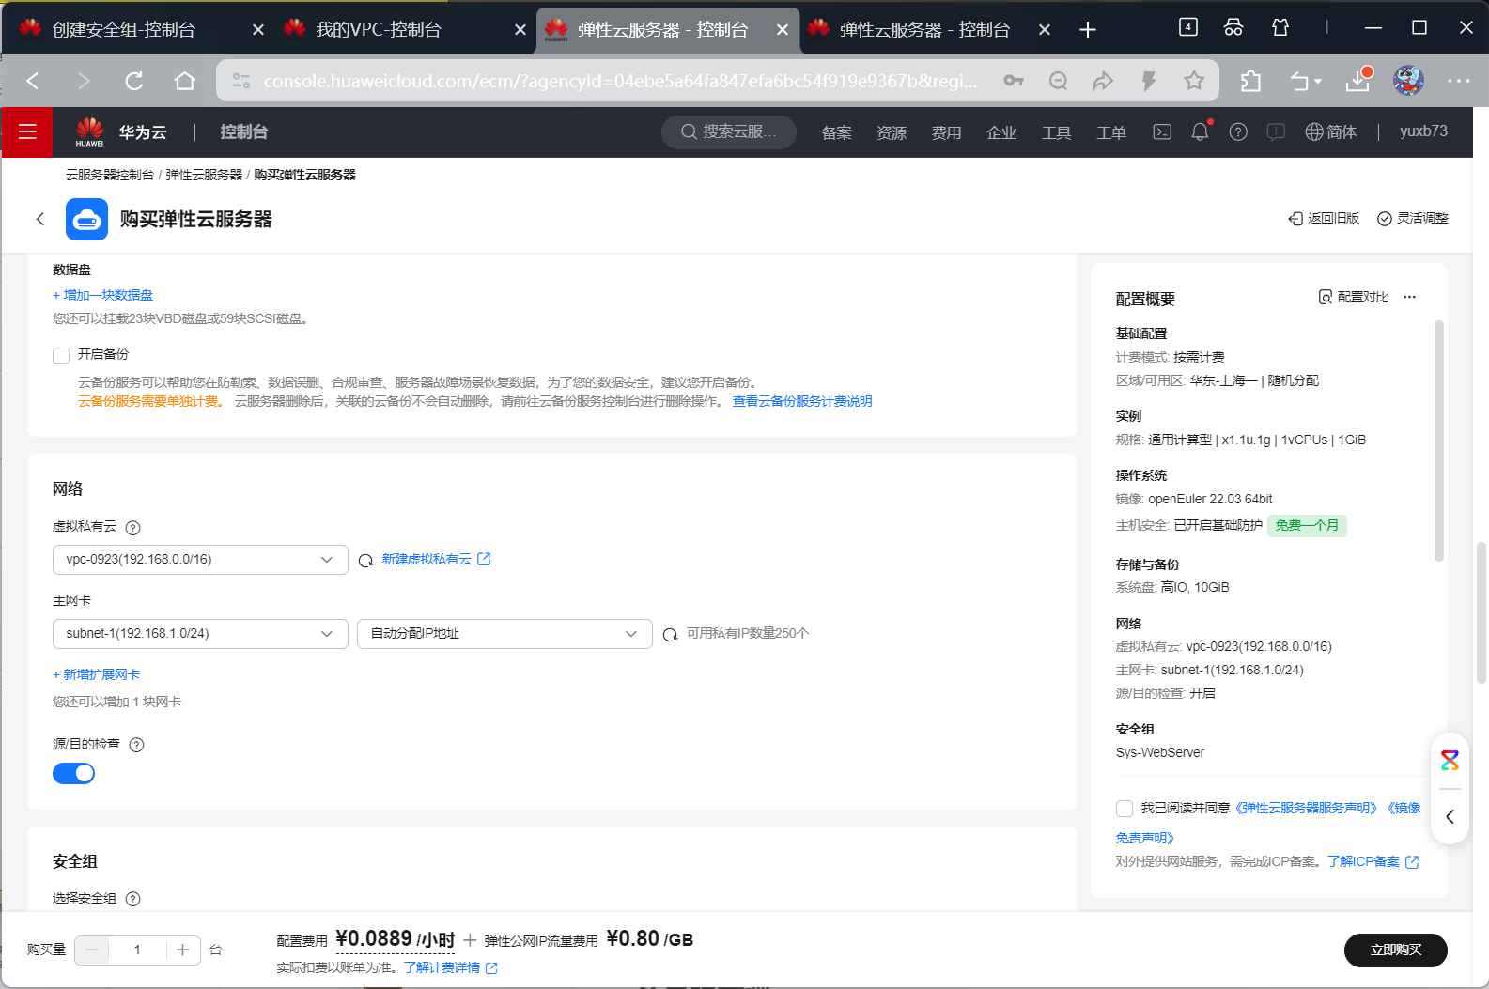
Task: Open the CloudShell terminal icon
Action: point(1162,131)
